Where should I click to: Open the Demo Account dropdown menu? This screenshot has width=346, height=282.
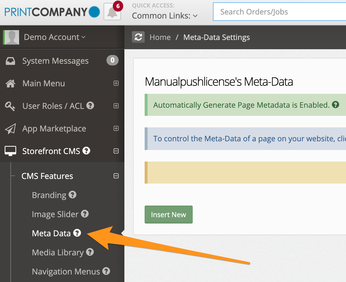click(55, 37)
